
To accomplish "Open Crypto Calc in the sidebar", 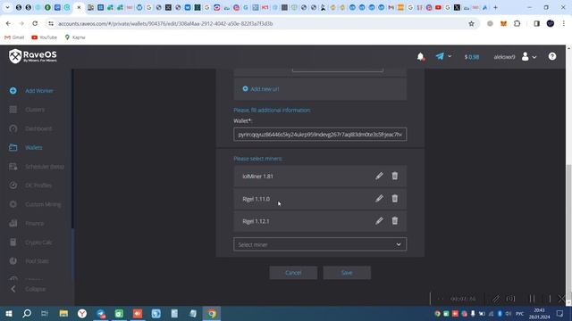I will coord(38,242).
